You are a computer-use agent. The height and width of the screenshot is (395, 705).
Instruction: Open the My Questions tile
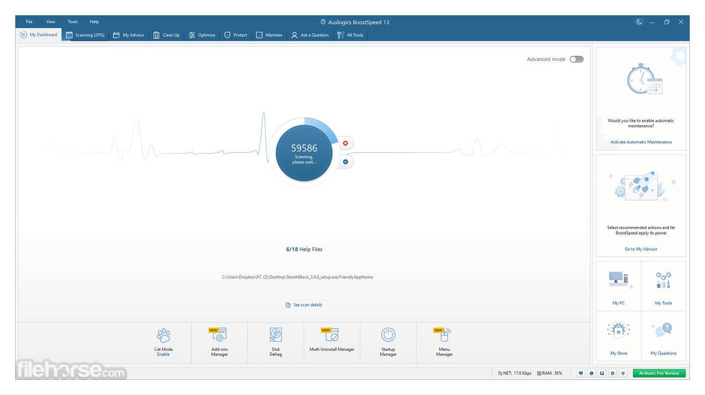click(664, 336)
